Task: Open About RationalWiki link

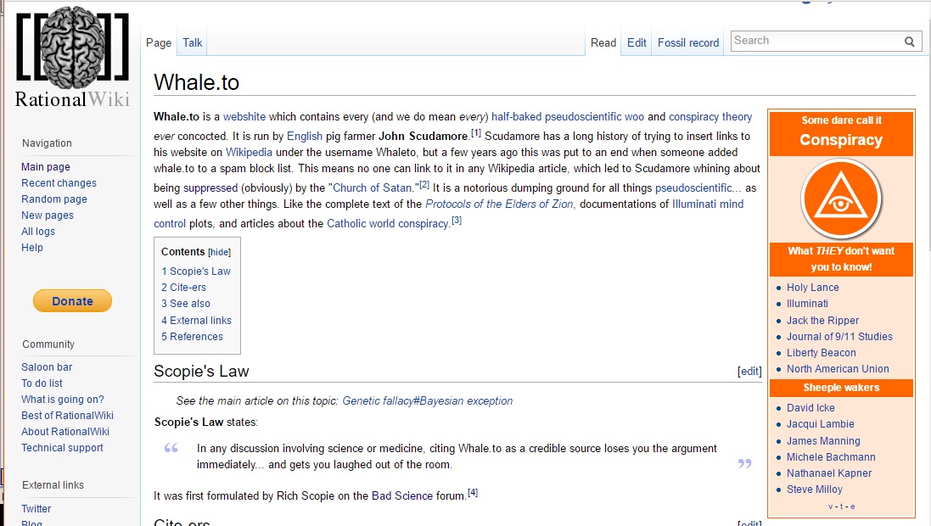Action: tap(65, 431)
